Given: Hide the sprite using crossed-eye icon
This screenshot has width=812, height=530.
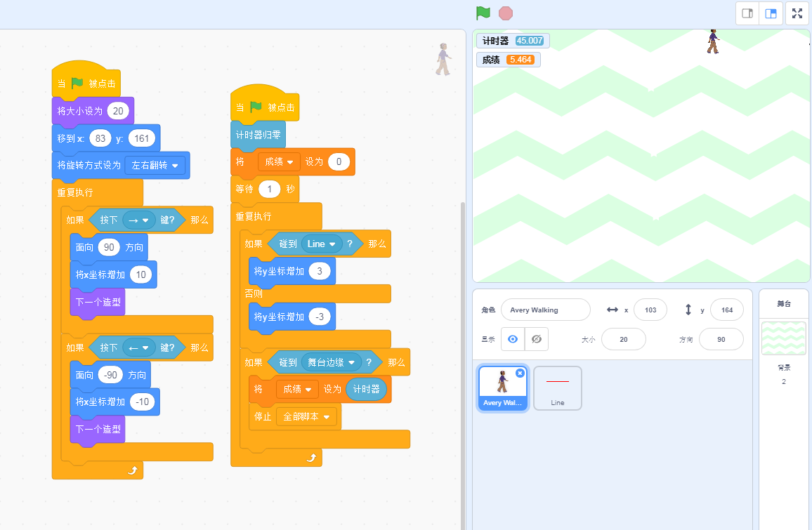Looking at the screenshot, I should tap(537, 339).
